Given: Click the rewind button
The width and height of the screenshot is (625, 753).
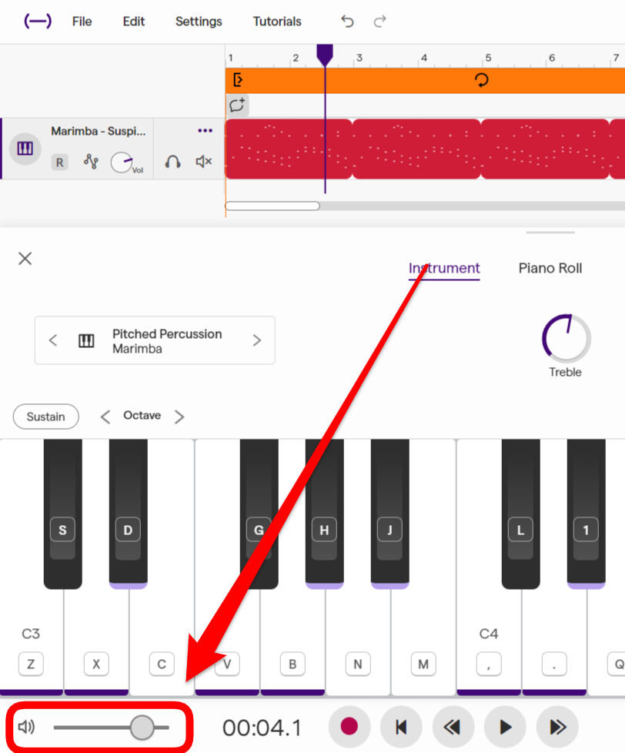Looking at the screenshot, I should [x=453, y=727].
